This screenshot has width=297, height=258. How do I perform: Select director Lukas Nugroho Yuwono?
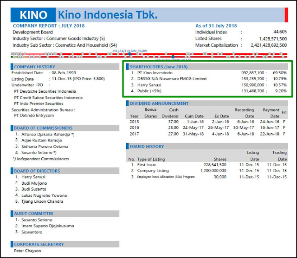coord(44,195)
